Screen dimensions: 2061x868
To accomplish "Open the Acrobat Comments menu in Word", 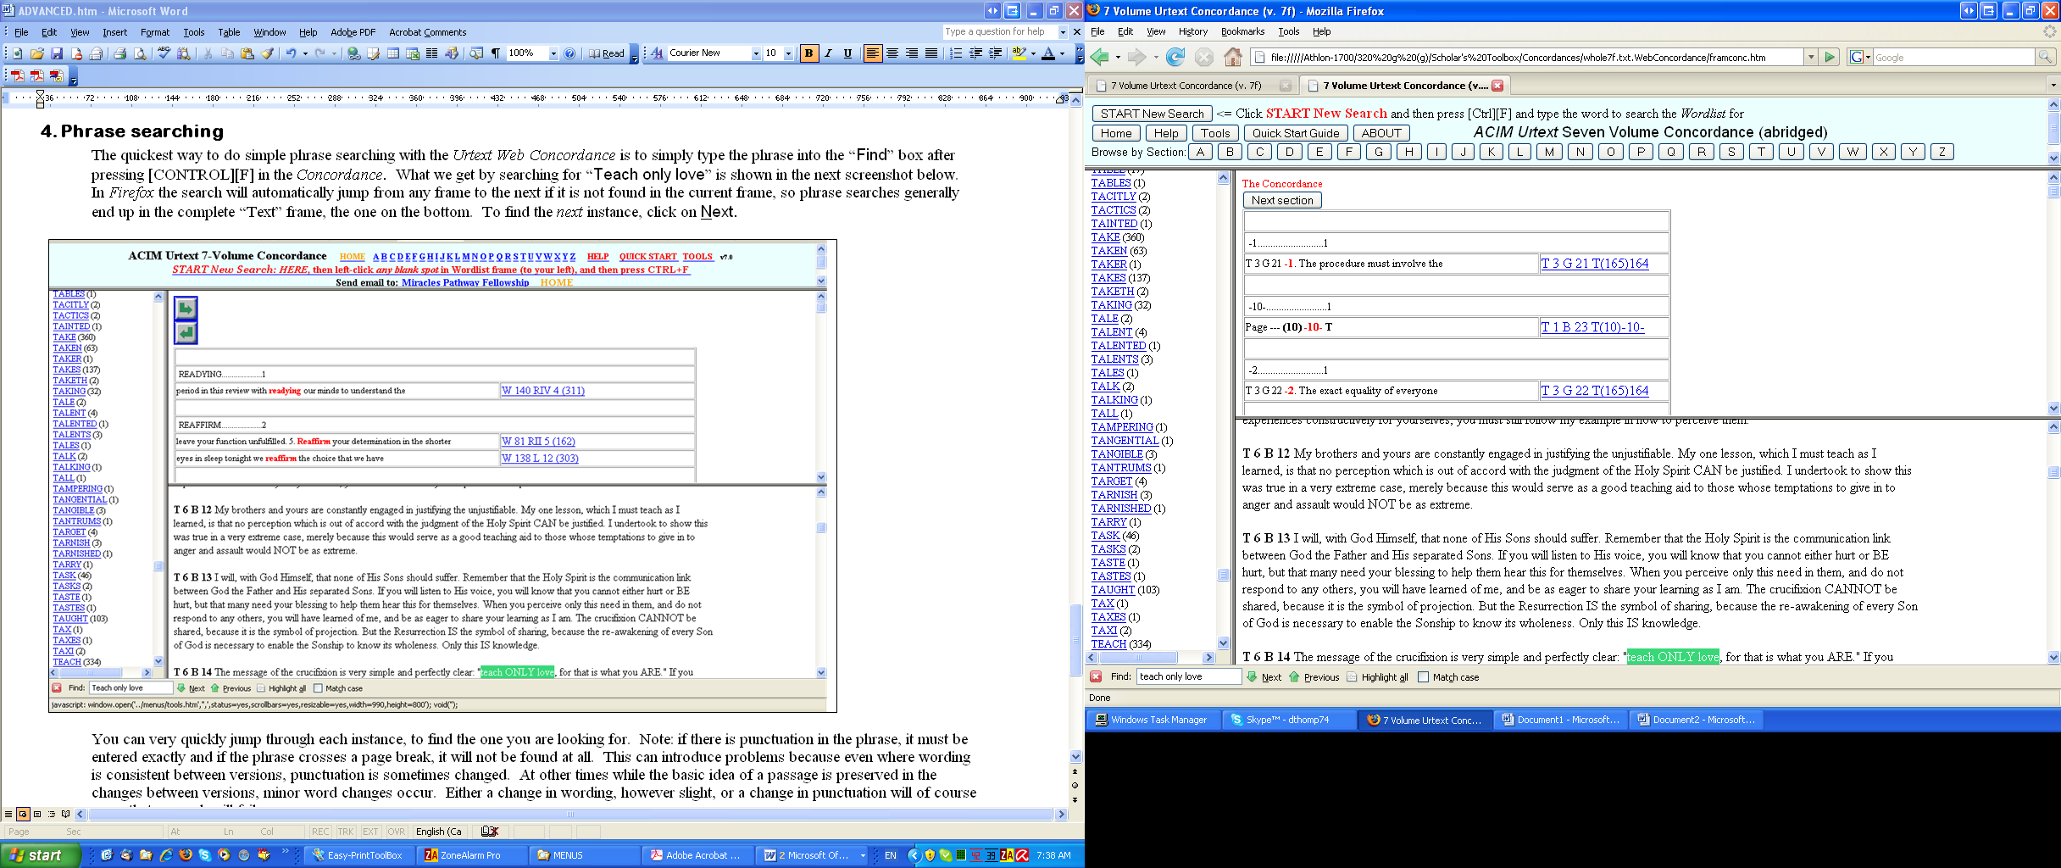I will pyautogui.click(x=427, y=32).
